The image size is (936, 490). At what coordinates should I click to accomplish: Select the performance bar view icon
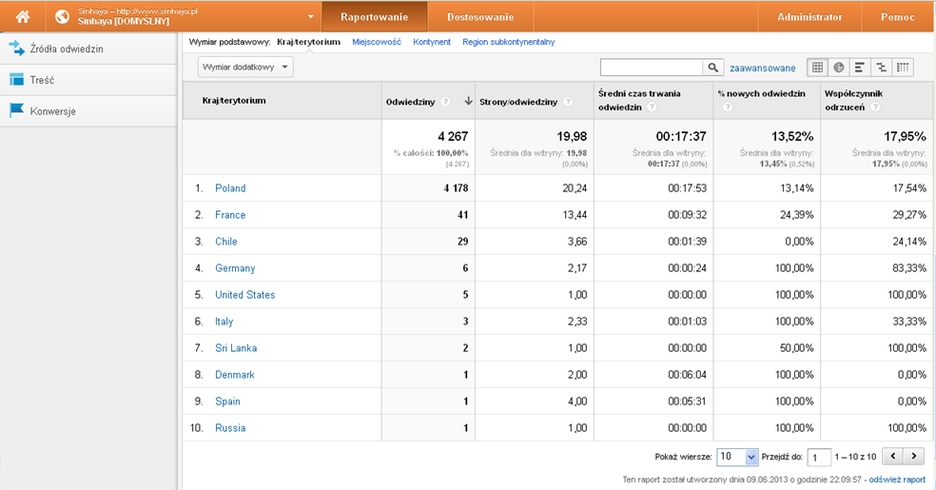click(x=860, y=68)
